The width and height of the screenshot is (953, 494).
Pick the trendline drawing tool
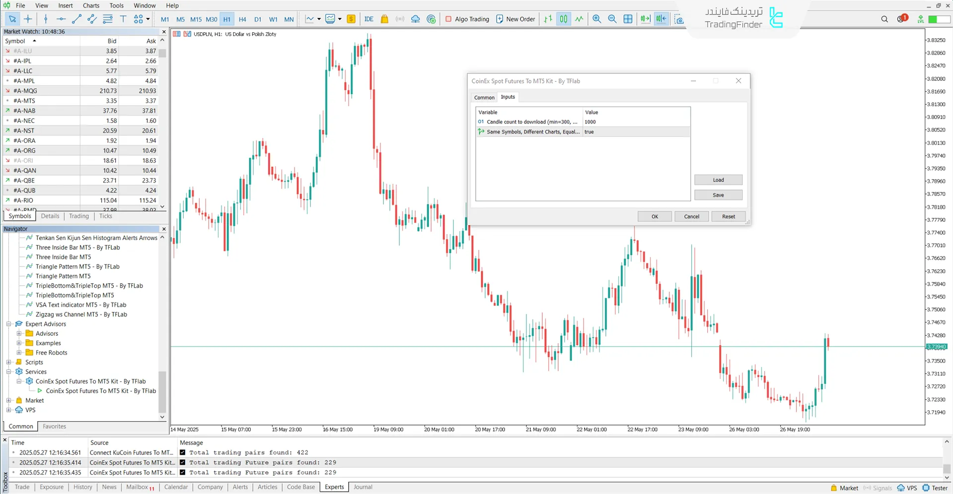click(76, 19)
